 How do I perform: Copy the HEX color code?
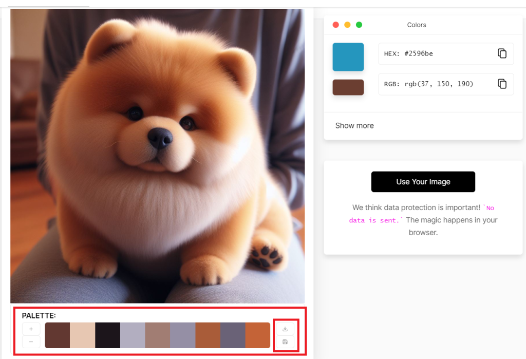click(502, 53)
